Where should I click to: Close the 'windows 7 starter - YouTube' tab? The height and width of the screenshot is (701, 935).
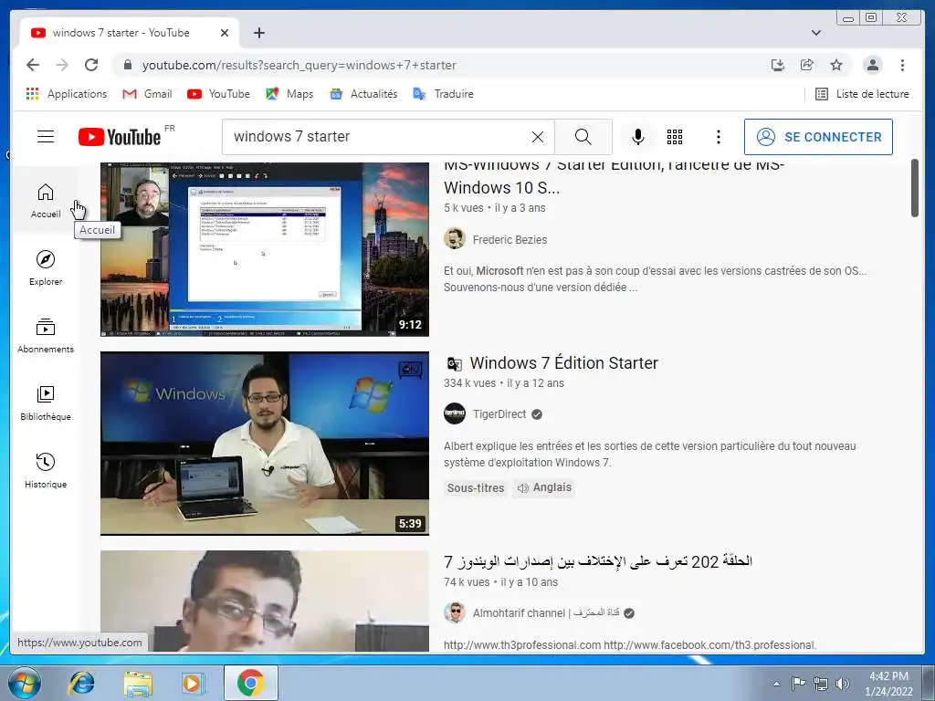(x=225, y=33)
